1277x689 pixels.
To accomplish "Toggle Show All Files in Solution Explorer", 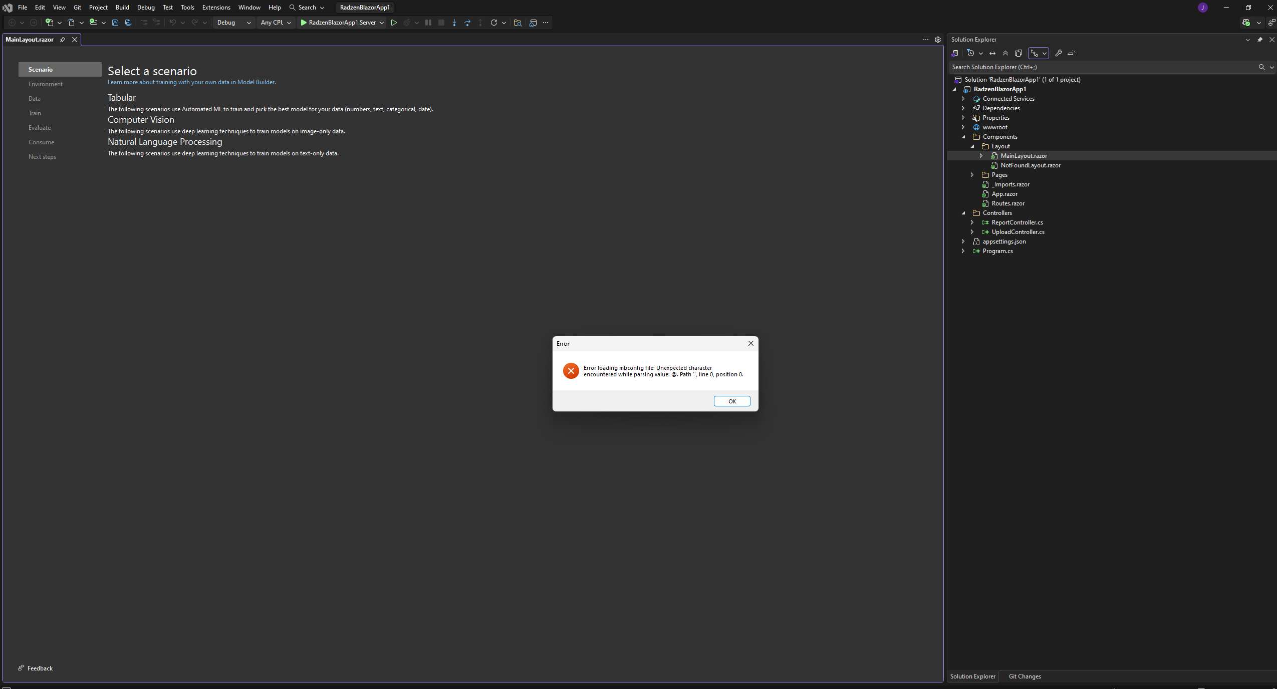I will coord(1018,53).
